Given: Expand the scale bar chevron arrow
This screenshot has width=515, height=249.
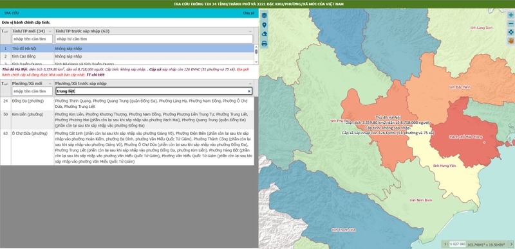Looking at the screenshot, I should pyautogui.click(x=510, y=244).
